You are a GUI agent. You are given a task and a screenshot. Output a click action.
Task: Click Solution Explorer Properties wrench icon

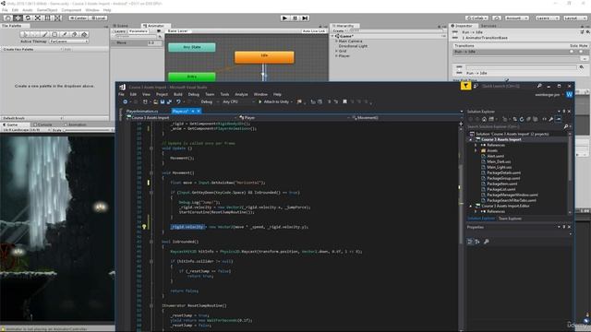(x=551, y=119)
